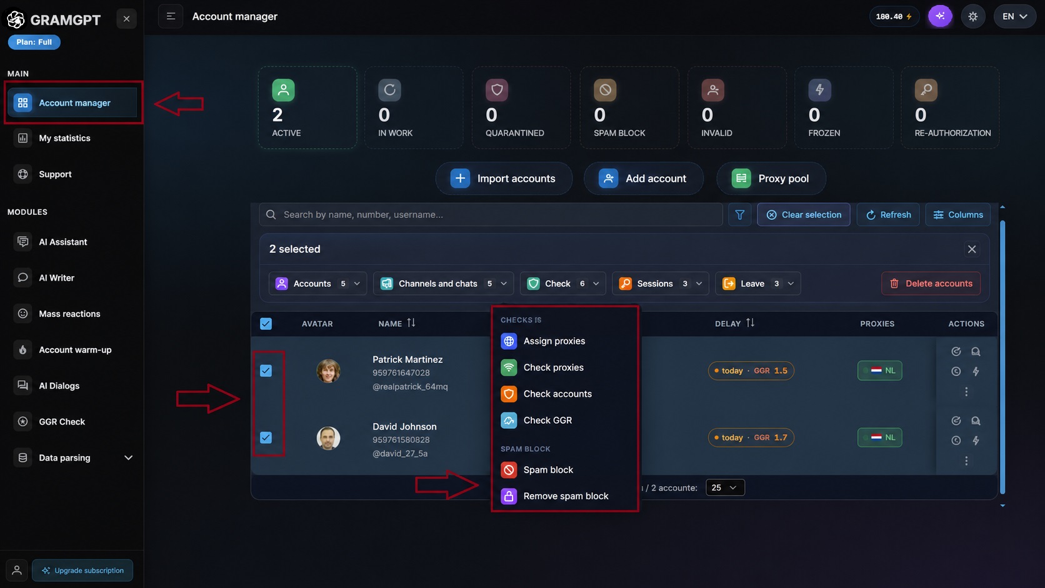Open the purple sparkle AI icon
Image resolution: width=1045 pixels, height=588 pixels.
(x=940, y=16)
